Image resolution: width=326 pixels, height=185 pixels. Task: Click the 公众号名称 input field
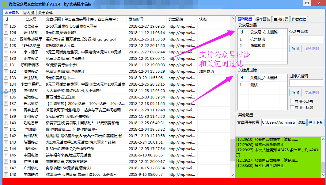point(306,40)
